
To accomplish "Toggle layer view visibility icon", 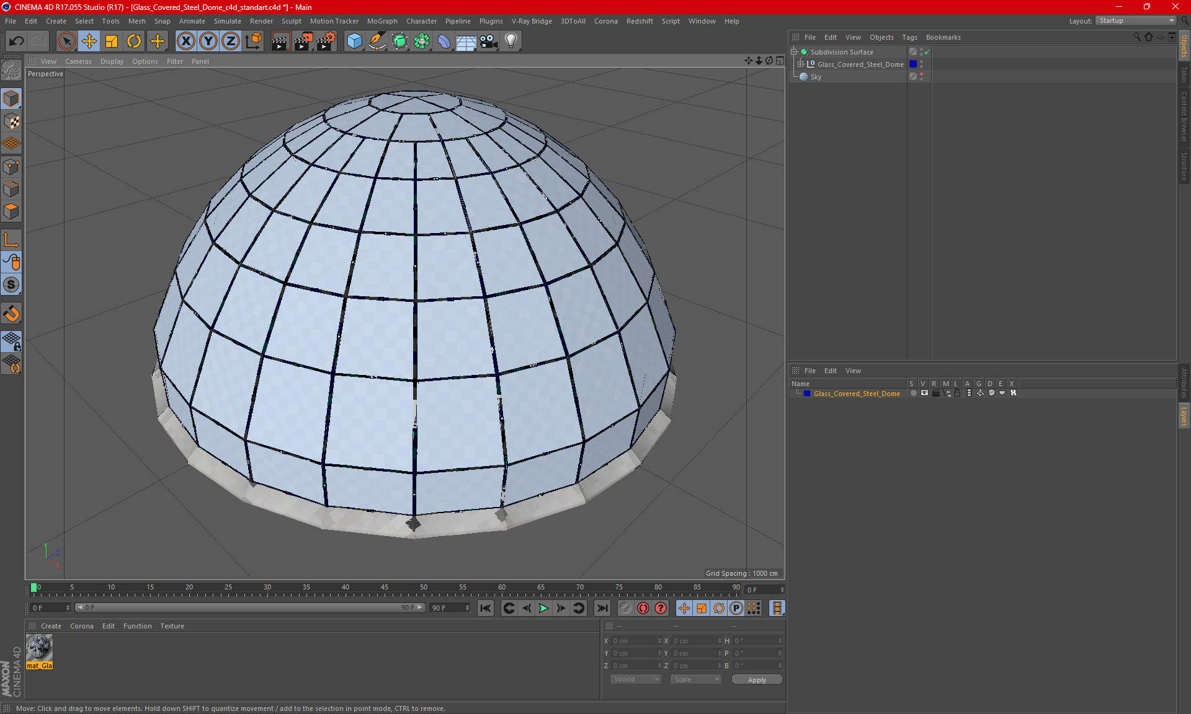I will (x=924, y=393).
